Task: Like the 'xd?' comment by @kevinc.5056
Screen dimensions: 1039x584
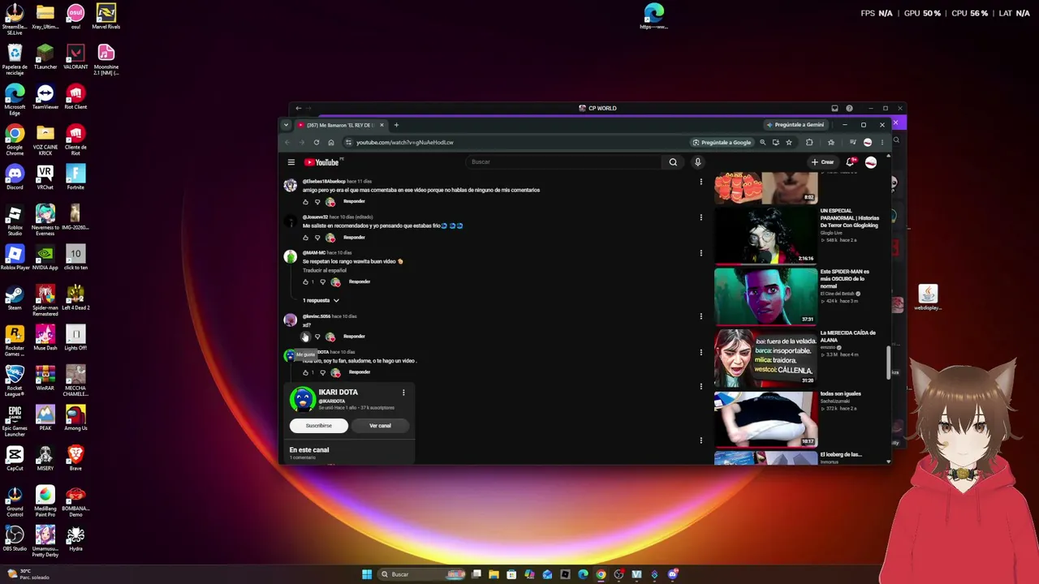Action: [305, 337]
